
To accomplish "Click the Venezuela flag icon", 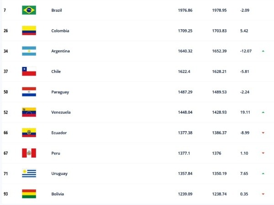I will coord(29,112).
